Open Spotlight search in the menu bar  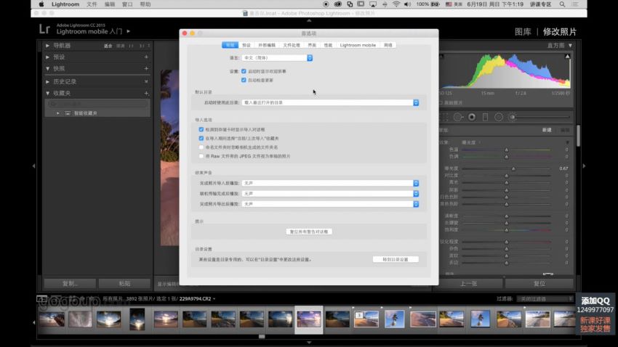(x=563, y=4)
